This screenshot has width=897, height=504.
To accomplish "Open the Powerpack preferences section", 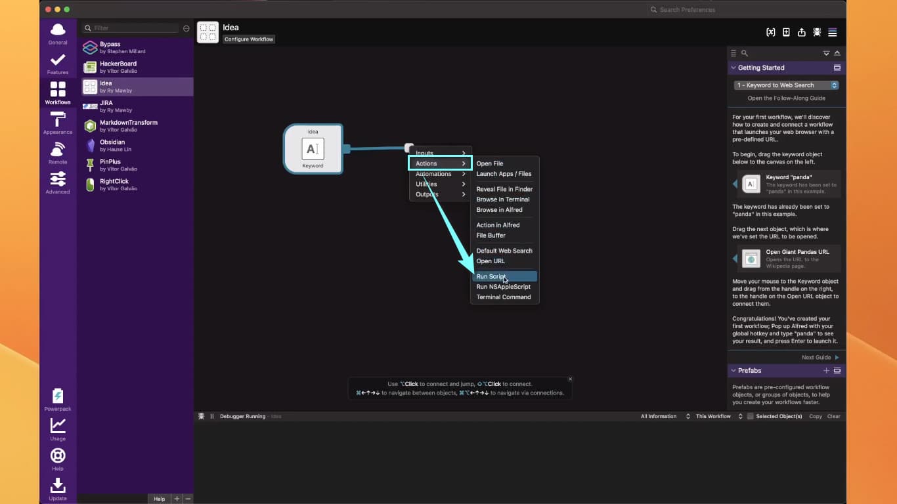I will click(x=58, y=399).
